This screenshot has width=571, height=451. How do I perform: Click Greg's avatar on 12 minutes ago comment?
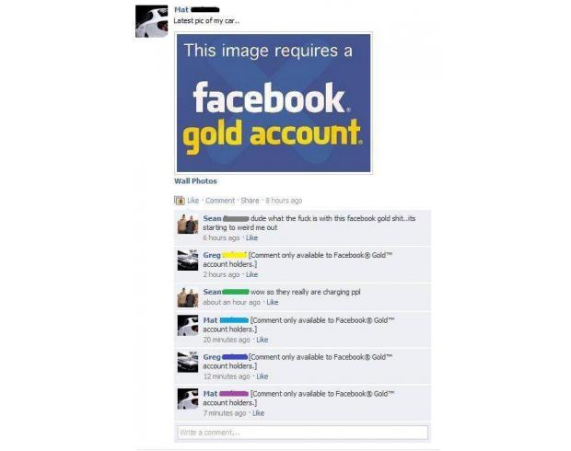188,363
